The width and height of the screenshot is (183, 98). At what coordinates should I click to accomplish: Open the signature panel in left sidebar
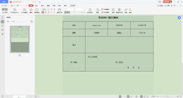pyautogui.click(x=2, y=34)
